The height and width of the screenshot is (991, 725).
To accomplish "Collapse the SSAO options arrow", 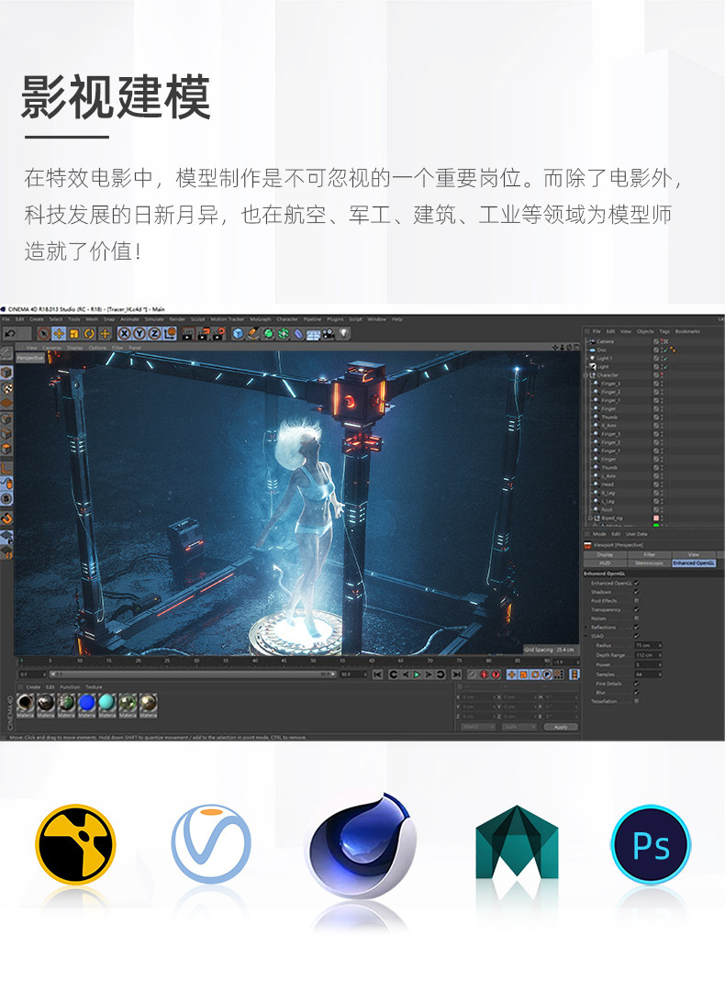I will [x=586, y=636].
